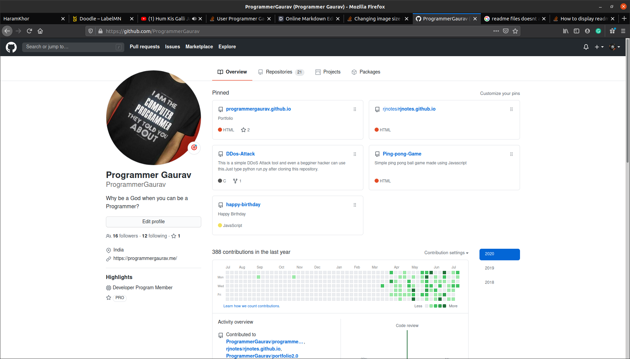This screenshot has width=630, height=359.
Task: Click darkest green legend swatch
Action: click(444, 306)
